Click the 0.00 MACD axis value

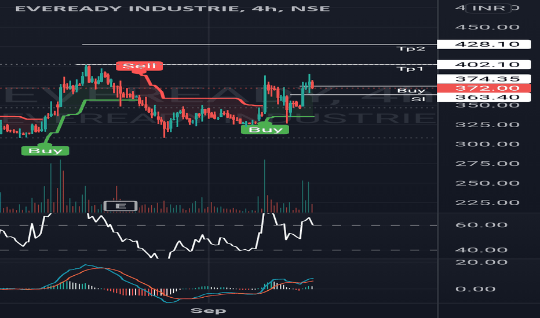click(x=475, y=289)
